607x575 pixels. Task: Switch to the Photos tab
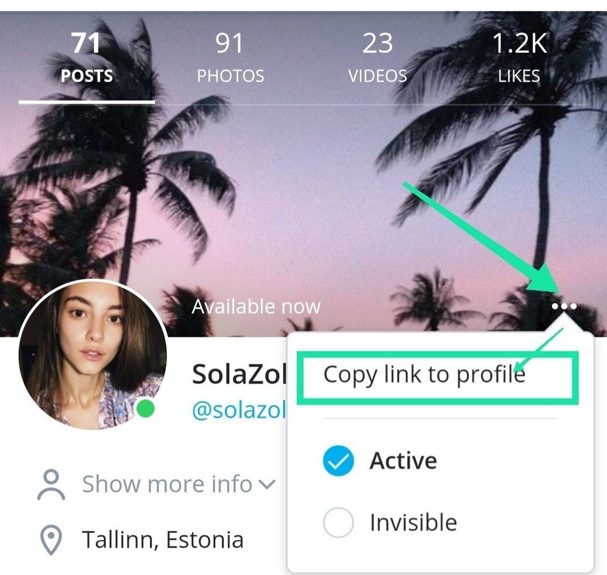(x=231, y=58)
